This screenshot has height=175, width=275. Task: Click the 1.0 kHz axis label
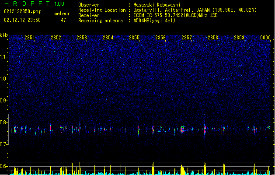4,79
